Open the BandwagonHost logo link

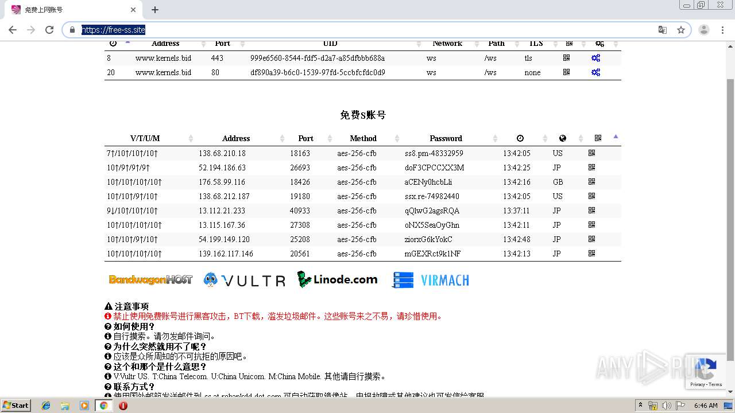150,280
